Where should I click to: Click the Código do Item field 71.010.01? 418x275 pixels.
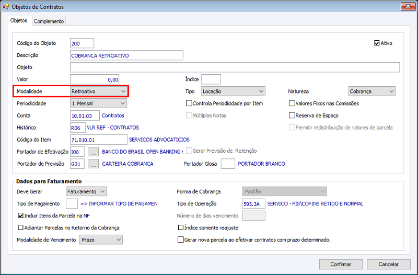(99, 140)
